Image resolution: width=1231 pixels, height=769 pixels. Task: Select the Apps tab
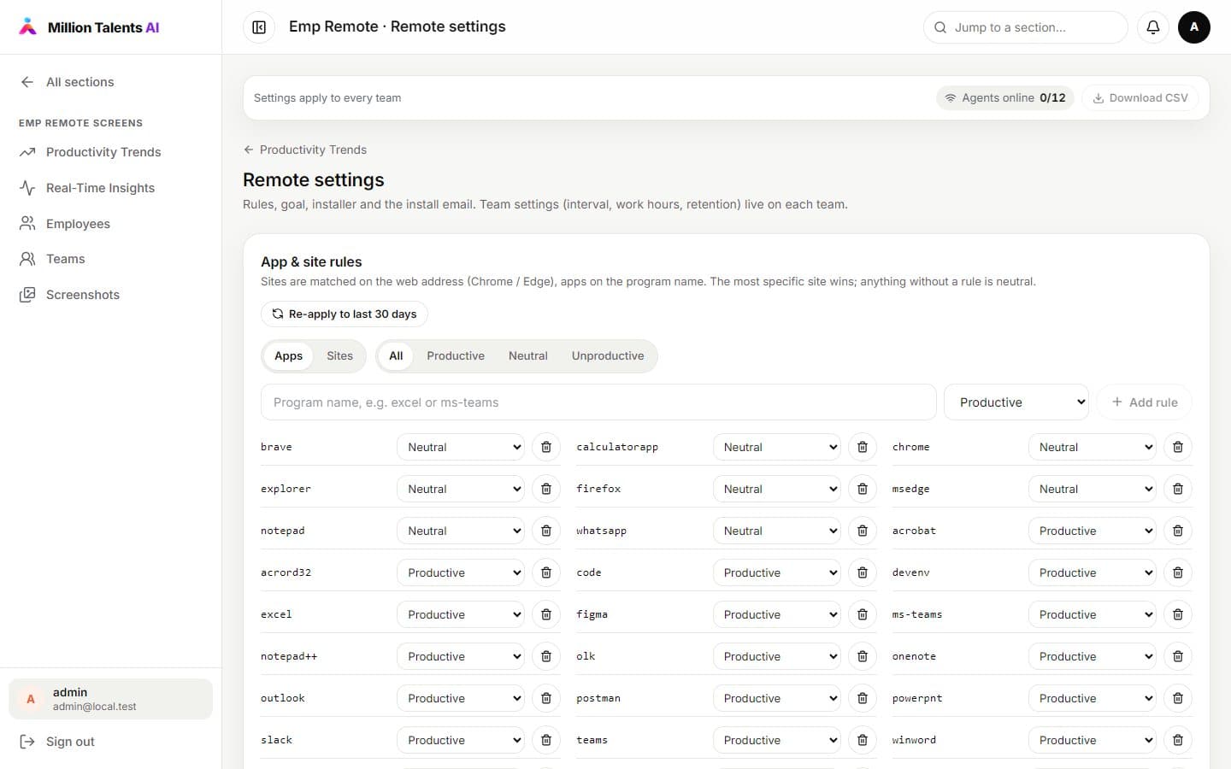[288, 356]
